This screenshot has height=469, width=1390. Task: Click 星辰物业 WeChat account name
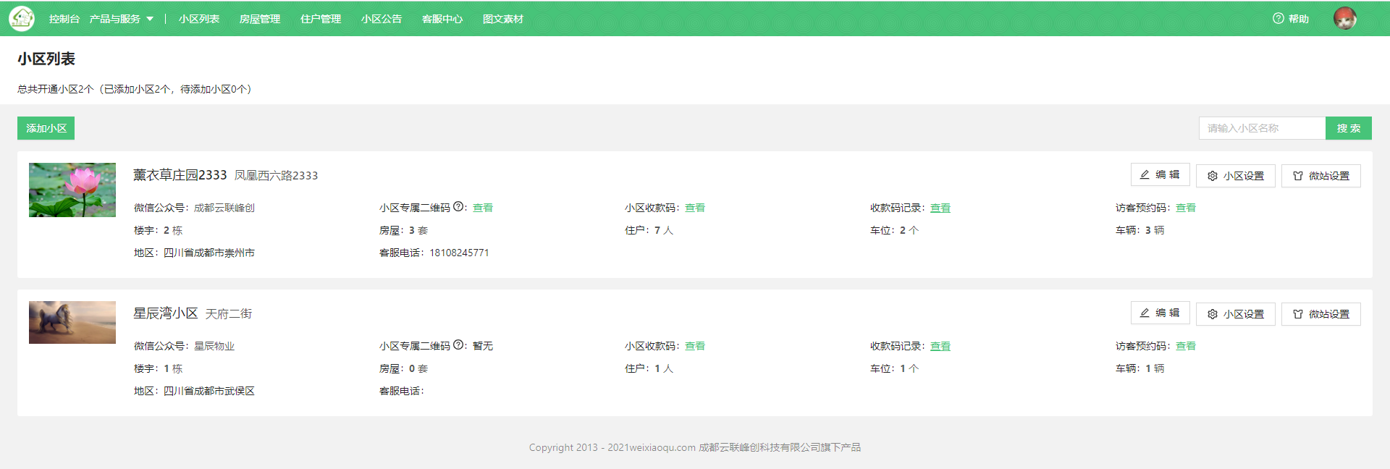click(214, 346)
